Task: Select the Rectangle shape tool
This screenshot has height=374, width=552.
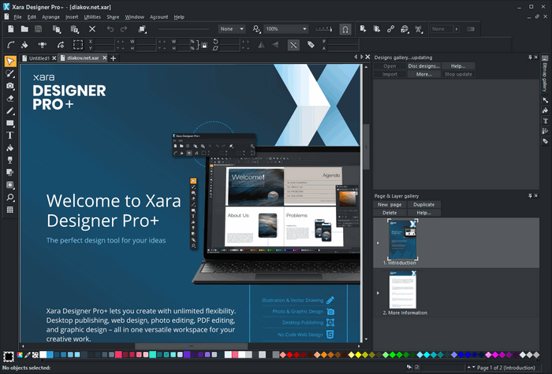Action: coord(10,123)
